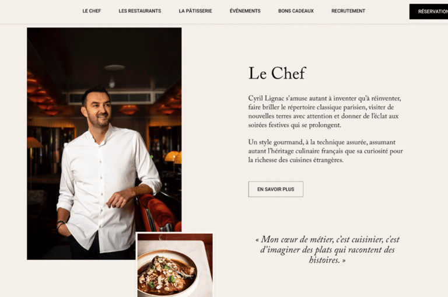The height and width of the screenshot is (297, 448).
Task: Click the EN SAVOIR PLUS button
Action: coord(276,189)
